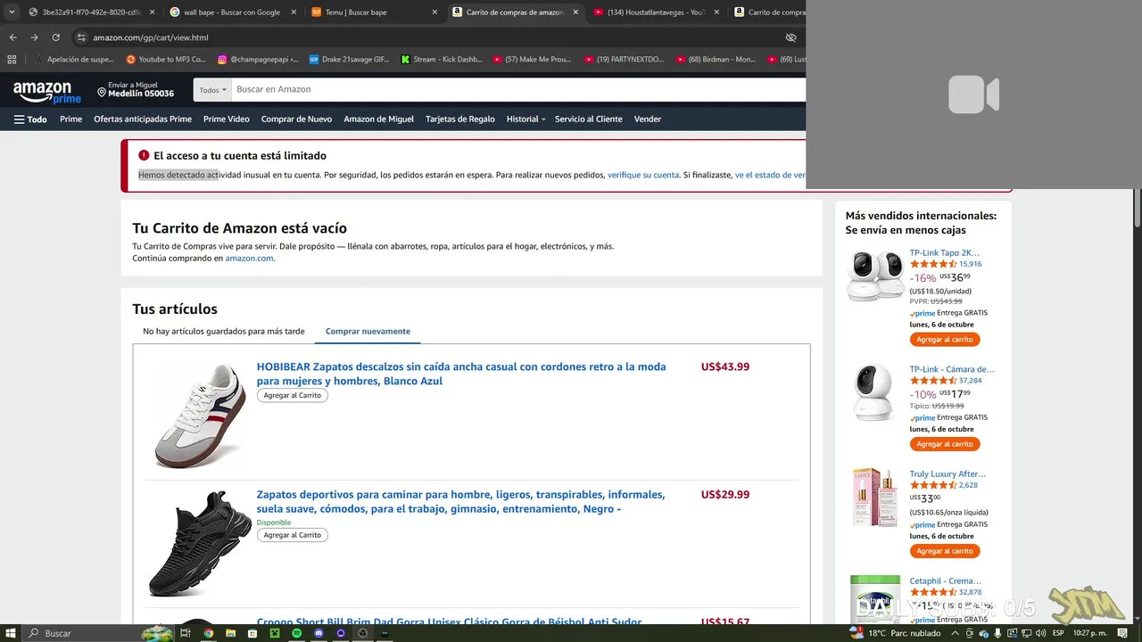Add black Zapatos deportivos to cart
This screenshot has width=1142, height=642.
click(293, 535)
